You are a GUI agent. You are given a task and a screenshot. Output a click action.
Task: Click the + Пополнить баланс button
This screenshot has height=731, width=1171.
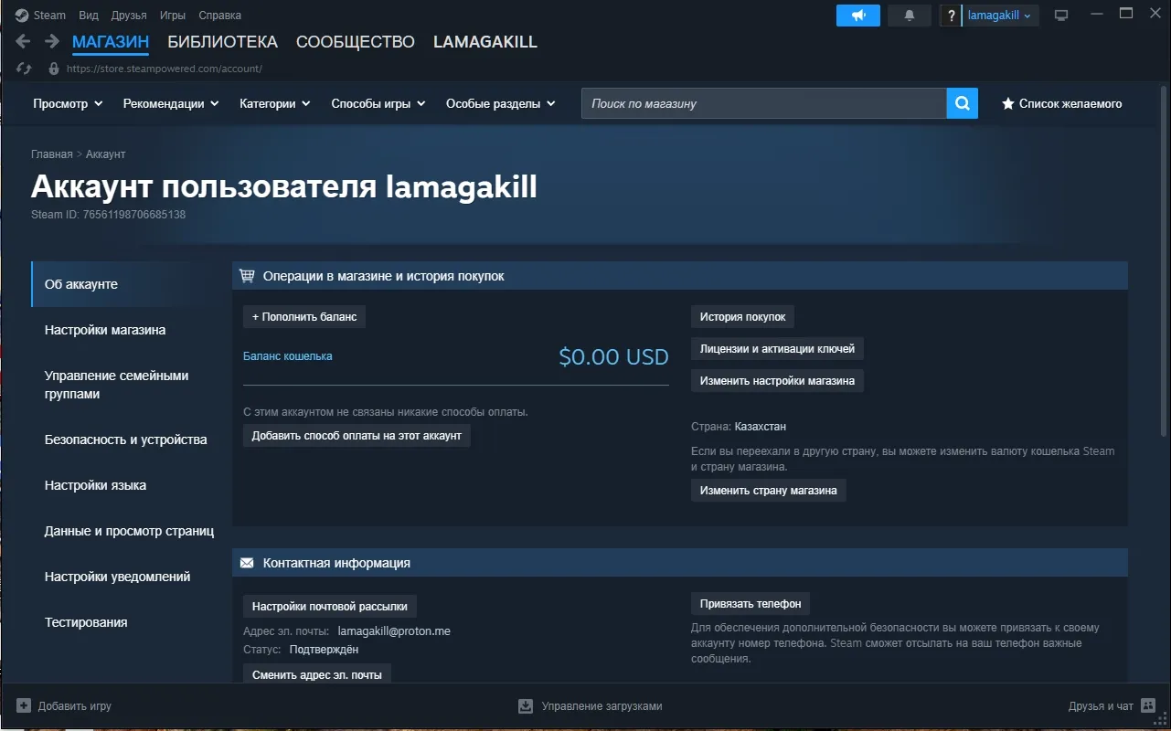tap(304, 317)
